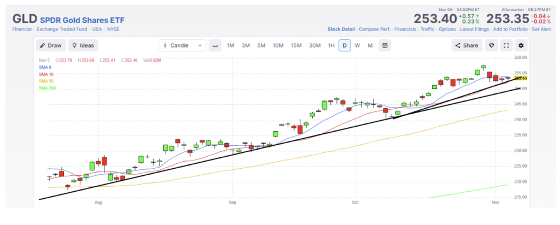Click the 260.00 price axis label
Image resolution: width=560 pixels, height=225 pixels.
[520, 57]
